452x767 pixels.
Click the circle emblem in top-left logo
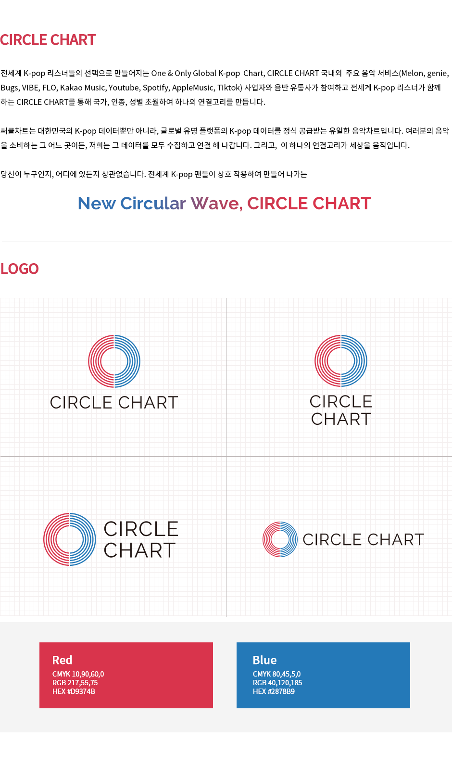114,361
